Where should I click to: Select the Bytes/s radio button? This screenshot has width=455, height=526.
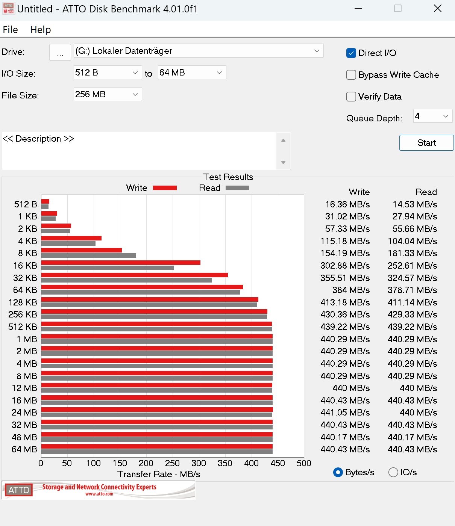tap(338, 472)
